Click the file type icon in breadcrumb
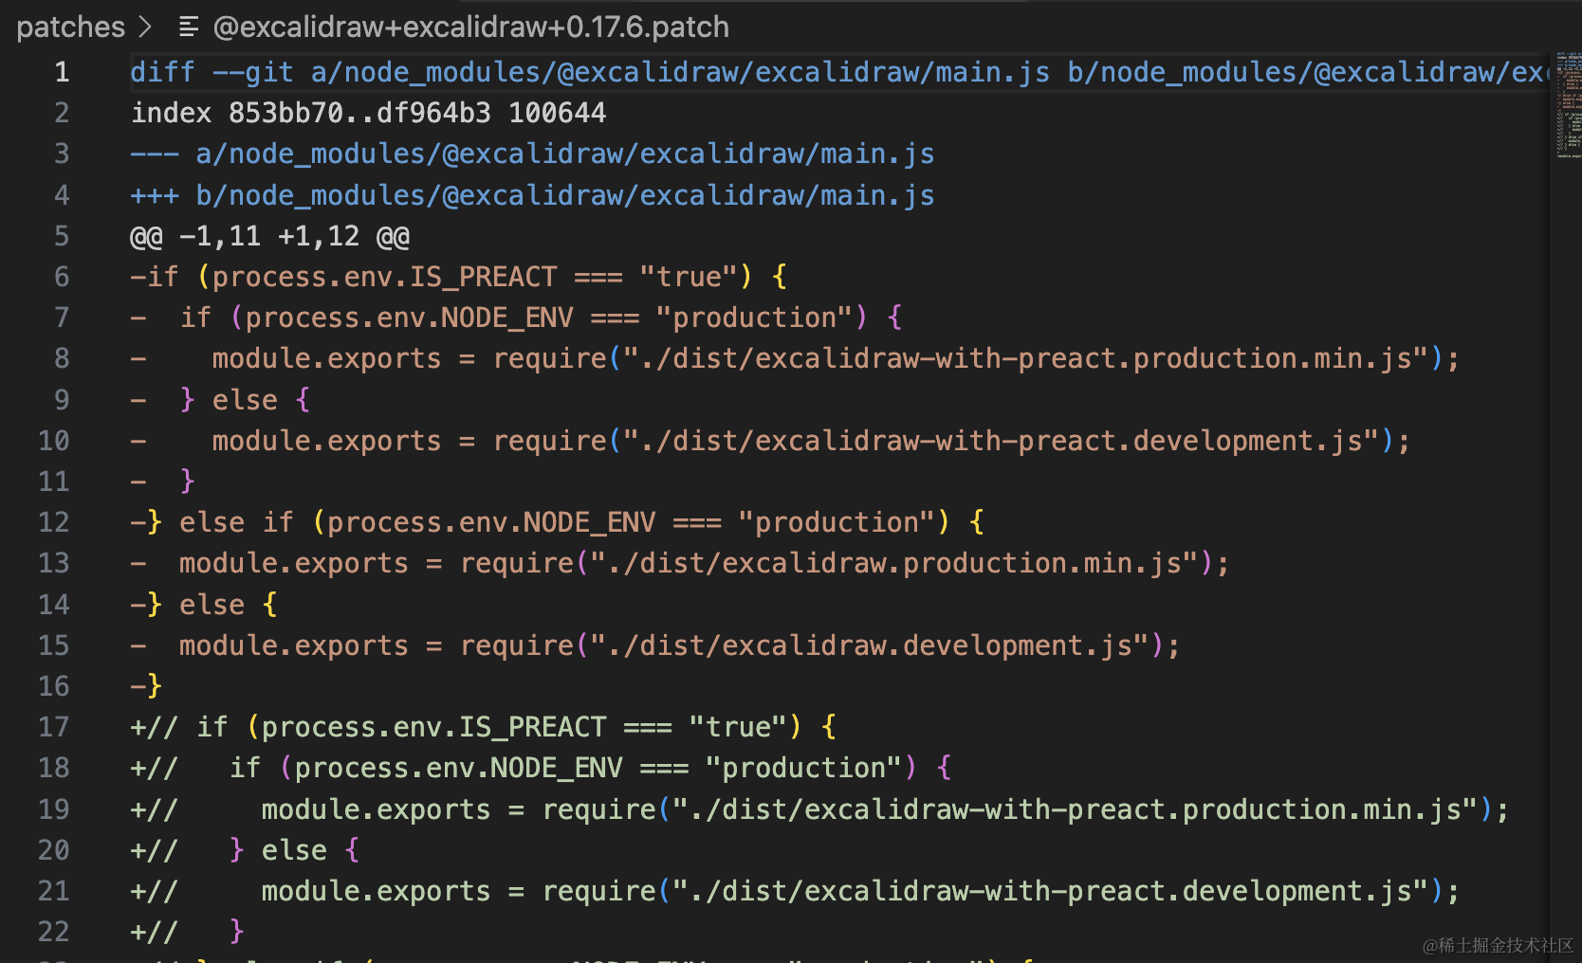 [x=189, y=27]
